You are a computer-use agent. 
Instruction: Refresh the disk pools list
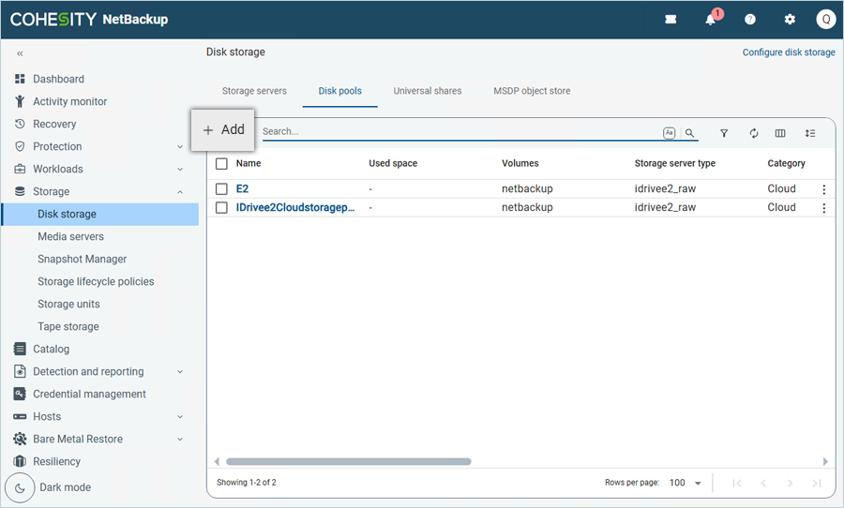pos(753,134)
